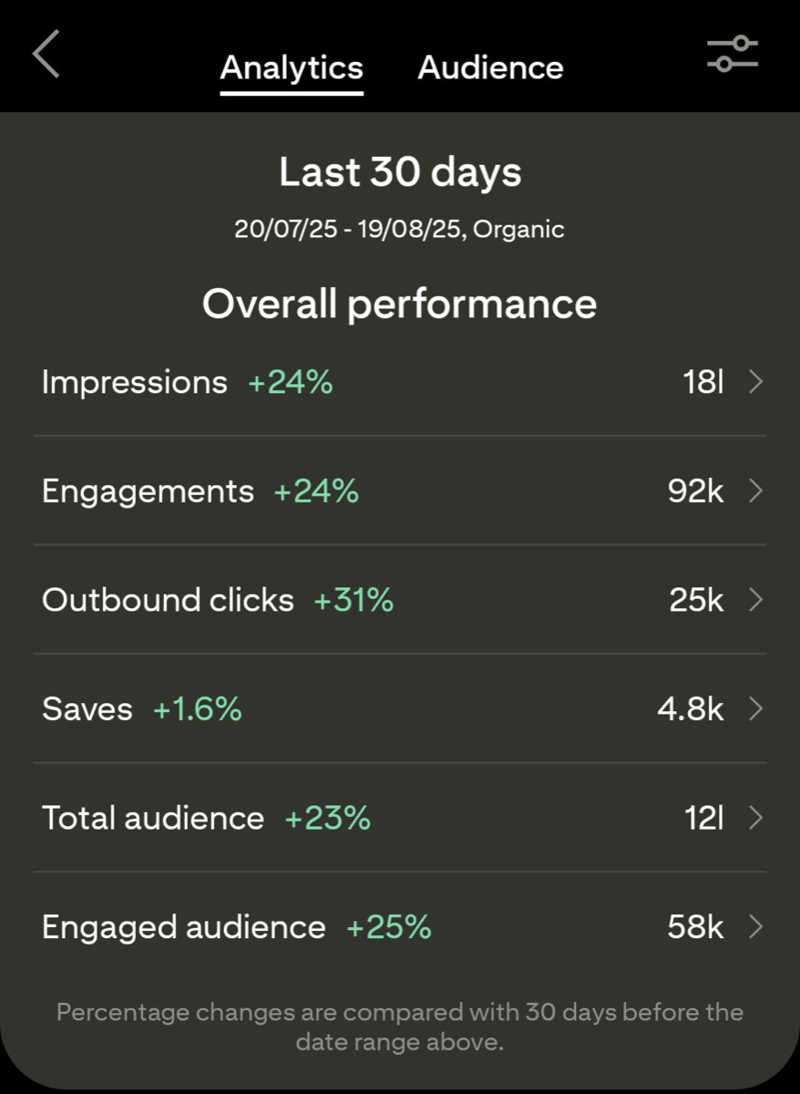800x1094 pixels.
Task: Expand the Outbound clicks chevron
Action: pos(755,600)
